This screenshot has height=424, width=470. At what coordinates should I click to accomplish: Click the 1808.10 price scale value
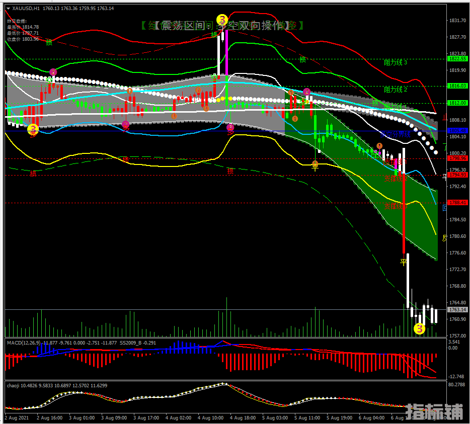457,120
